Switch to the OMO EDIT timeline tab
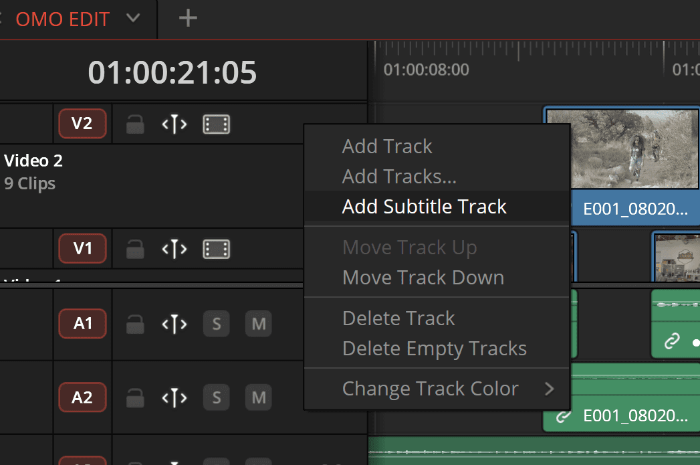 click(x=62, y=19)
